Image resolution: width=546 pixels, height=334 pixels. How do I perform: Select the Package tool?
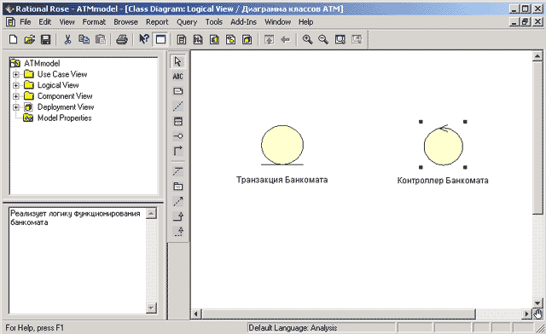click(x=178, y=187)
